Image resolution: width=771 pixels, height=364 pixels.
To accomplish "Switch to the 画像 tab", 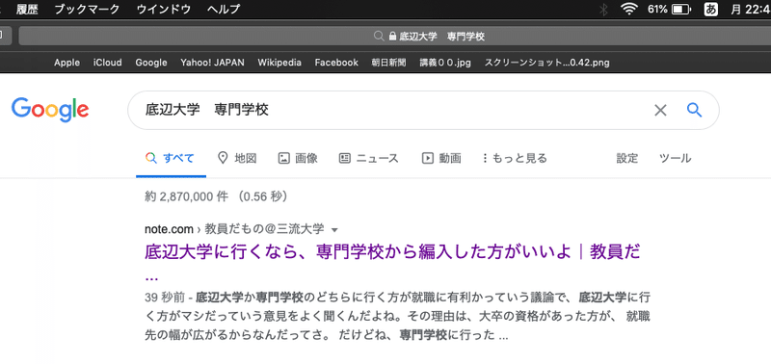I will pyautogui.click(x=298, y=158).
